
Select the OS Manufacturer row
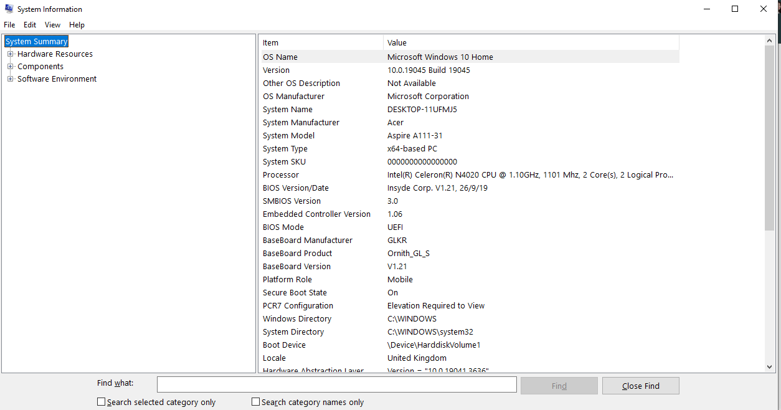coord(469,96)
